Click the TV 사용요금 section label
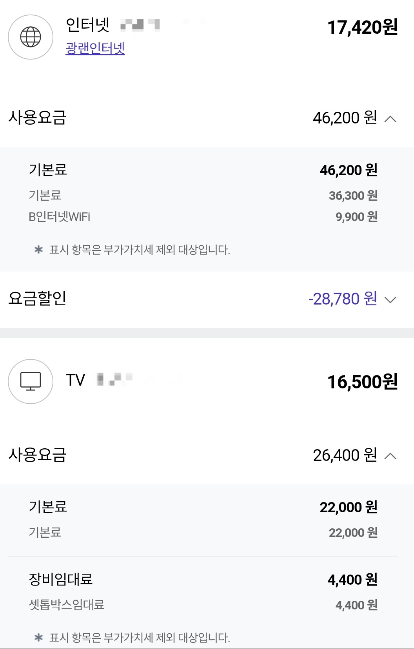This screenshot has height=649, width=414. click(38, 455)
